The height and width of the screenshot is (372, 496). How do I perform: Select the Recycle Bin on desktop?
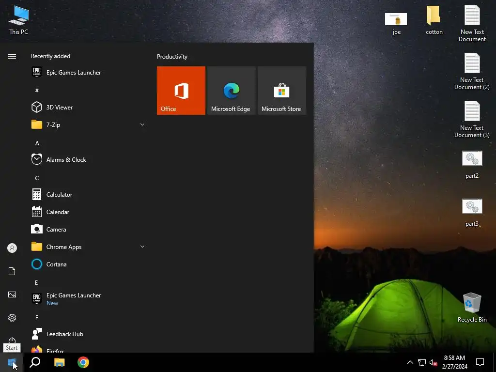[x=472, y=308]
